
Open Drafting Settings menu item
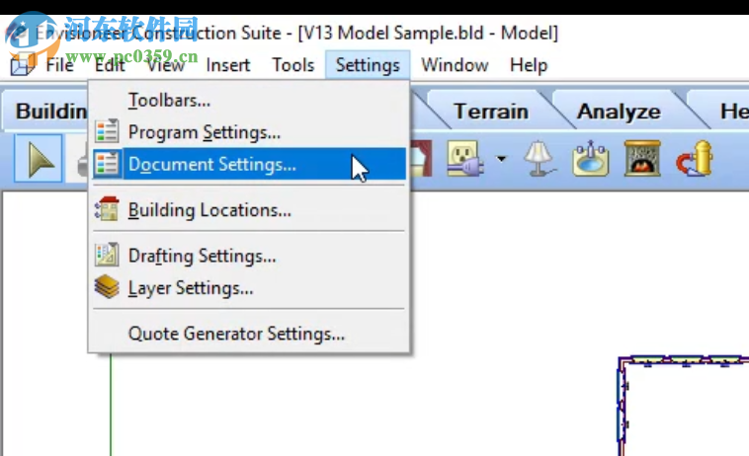(202, 256)
